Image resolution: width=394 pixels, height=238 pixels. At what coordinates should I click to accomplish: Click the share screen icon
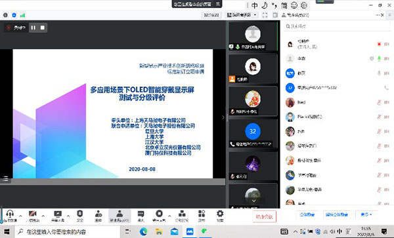[58, 216]
